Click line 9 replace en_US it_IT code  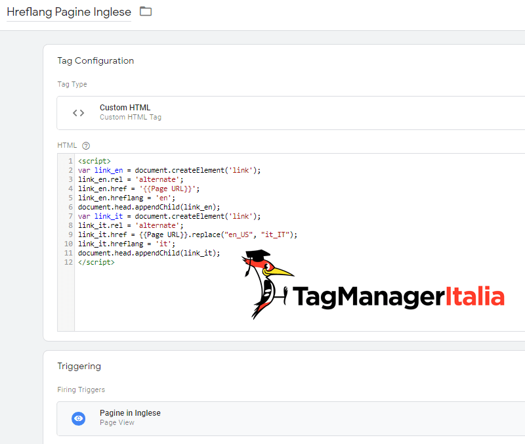[188, 234]
